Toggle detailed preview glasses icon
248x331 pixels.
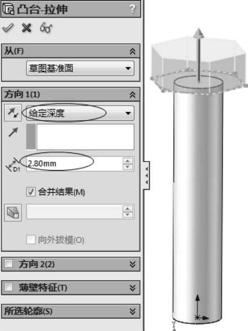point(46,28)
